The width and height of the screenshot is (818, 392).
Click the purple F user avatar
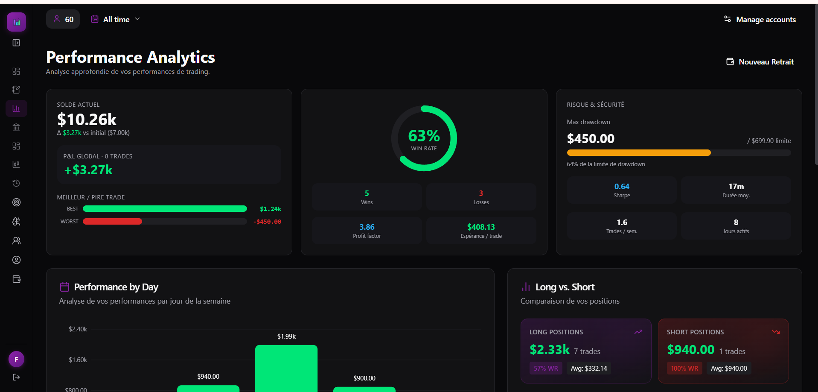[16, 359]
